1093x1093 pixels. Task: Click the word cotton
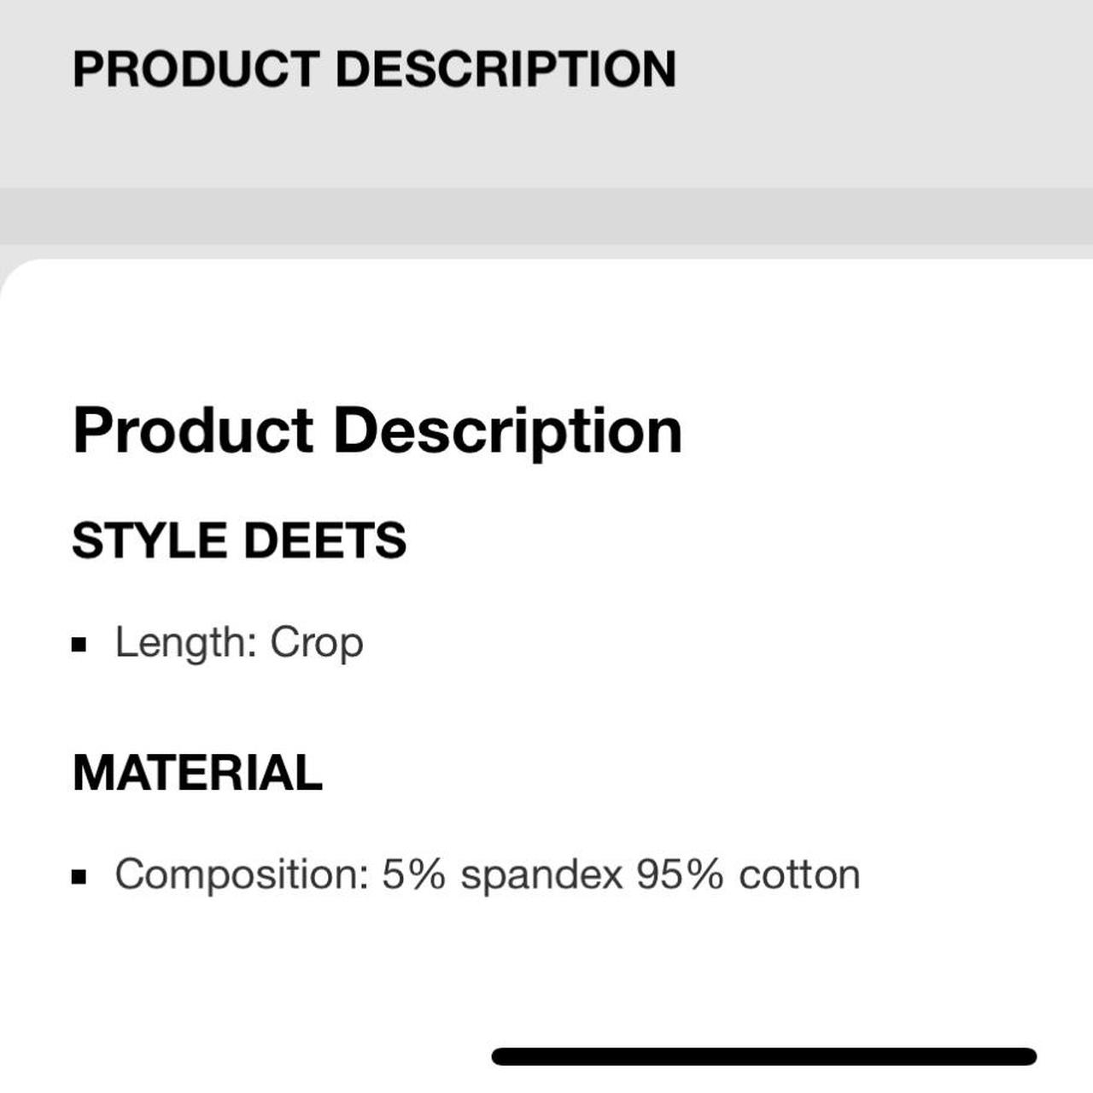(799, 875)
